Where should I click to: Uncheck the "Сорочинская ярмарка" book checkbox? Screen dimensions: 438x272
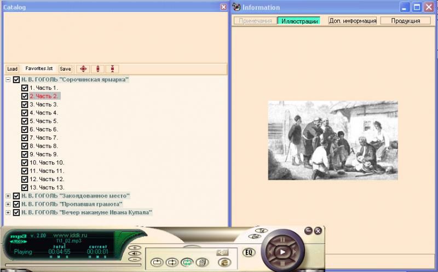tap(16, 79)
